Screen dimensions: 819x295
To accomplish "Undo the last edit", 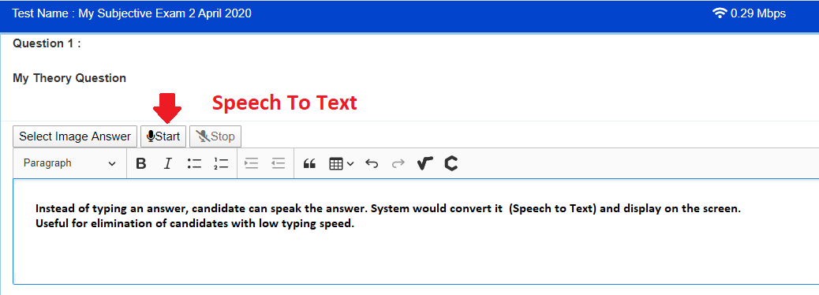I will click(x=372, y=164).
